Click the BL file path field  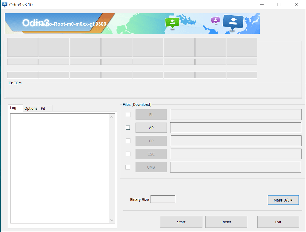(x=236, y=115)
